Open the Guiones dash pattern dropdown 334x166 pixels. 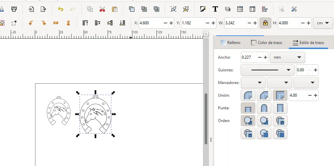click(267, 70)
